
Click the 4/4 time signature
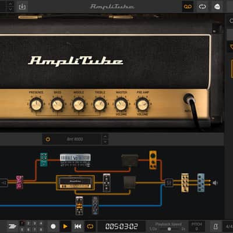(x=229, y=227)
